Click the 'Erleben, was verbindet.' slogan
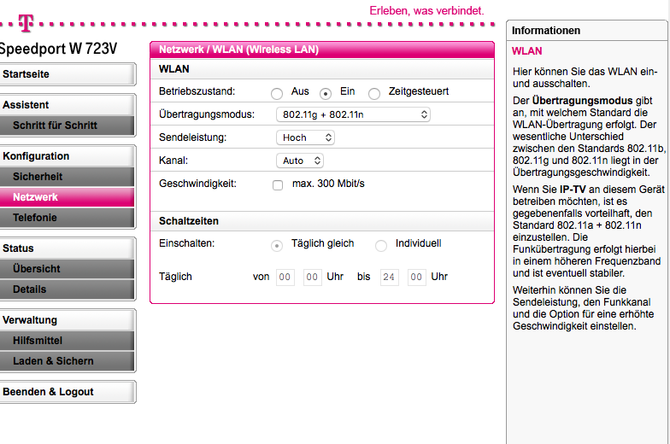 tap(426, 10)
